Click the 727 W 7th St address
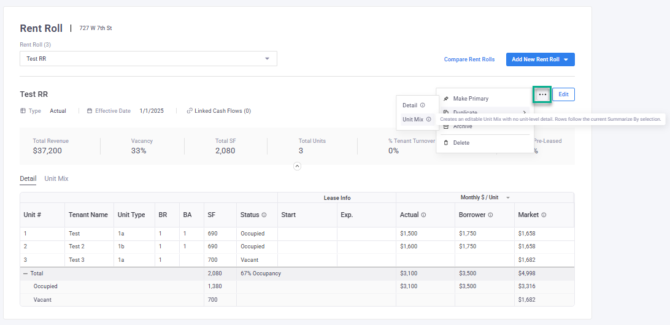 coord(96,28)
